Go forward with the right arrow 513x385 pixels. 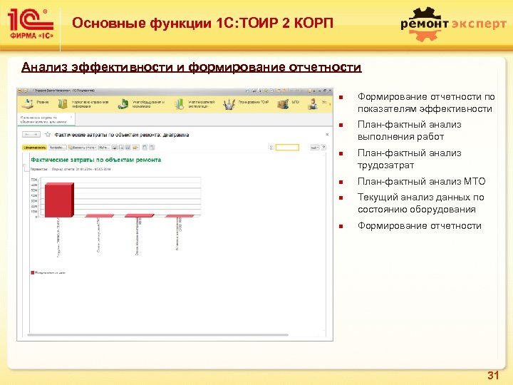click(36, 135)
